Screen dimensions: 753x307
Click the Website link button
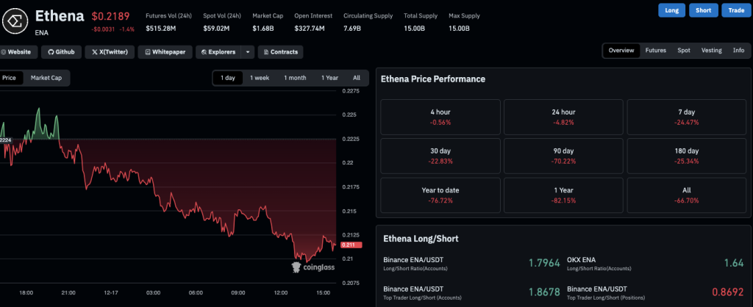[17, 52]
